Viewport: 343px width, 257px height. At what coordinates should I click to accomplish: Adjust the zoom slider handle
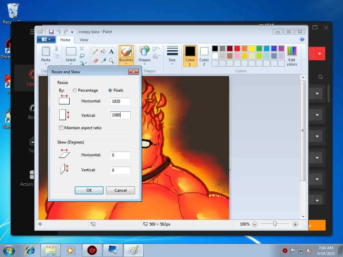(275, 224)
